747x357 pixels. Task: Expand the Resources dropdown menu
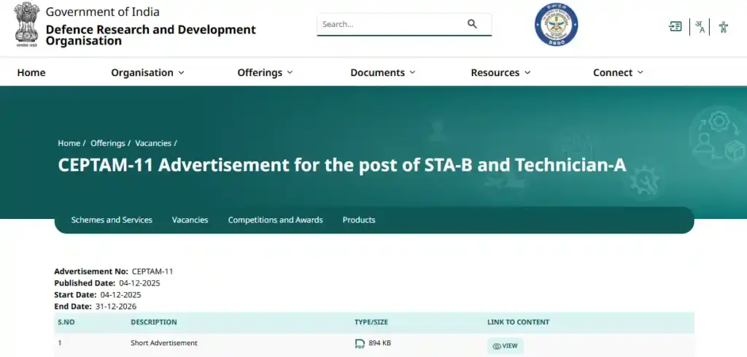pos(500,72)
